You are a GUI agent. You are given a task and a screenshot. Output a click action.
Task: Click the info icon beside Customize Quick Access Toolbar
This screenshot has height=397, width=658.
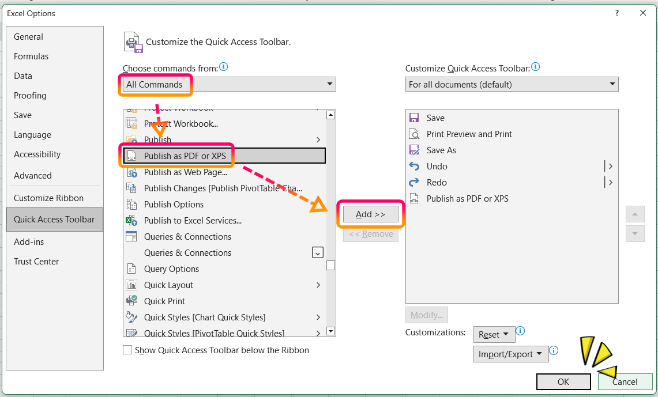[536, 67]
